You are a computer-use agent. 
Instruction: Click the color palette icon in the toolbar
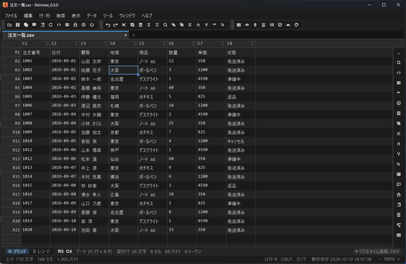point(296,25)
